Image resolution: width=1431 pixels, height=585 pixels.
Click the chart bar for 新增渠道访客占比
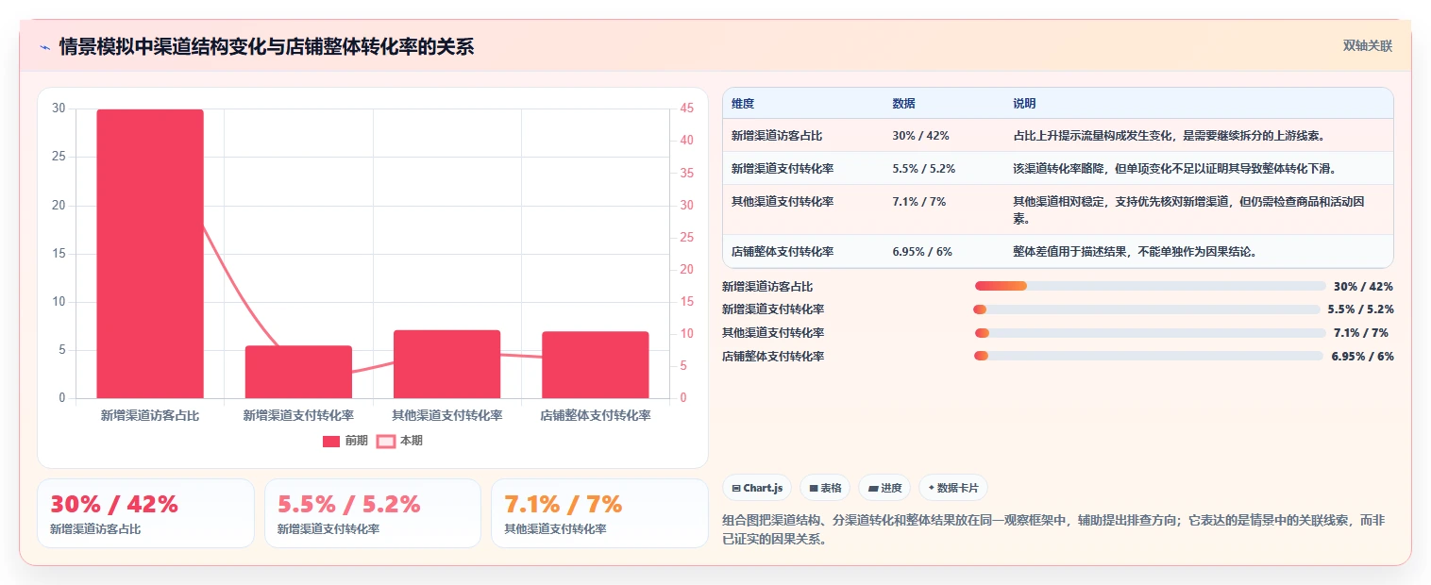[x=150, y=254]
